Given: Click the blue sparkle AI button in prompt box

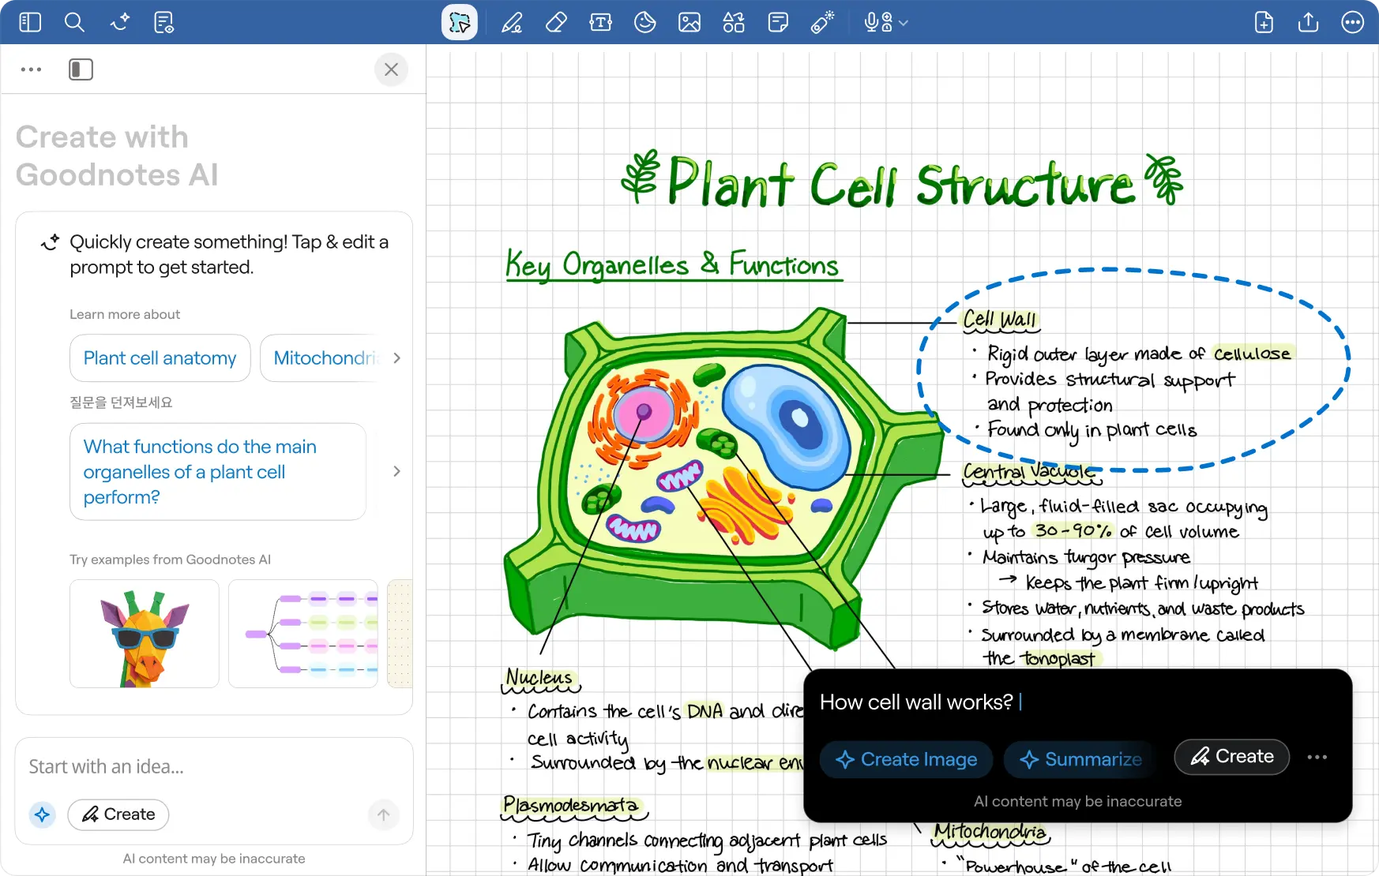Looking at the screenshot, I should click(x=43, y=814).
